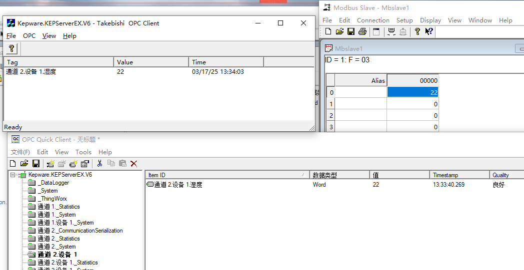Viewport: 524px width, 270px height.
Task: Click the Cut scissors icon in OPC Quick Client
Action: point(99,163)
